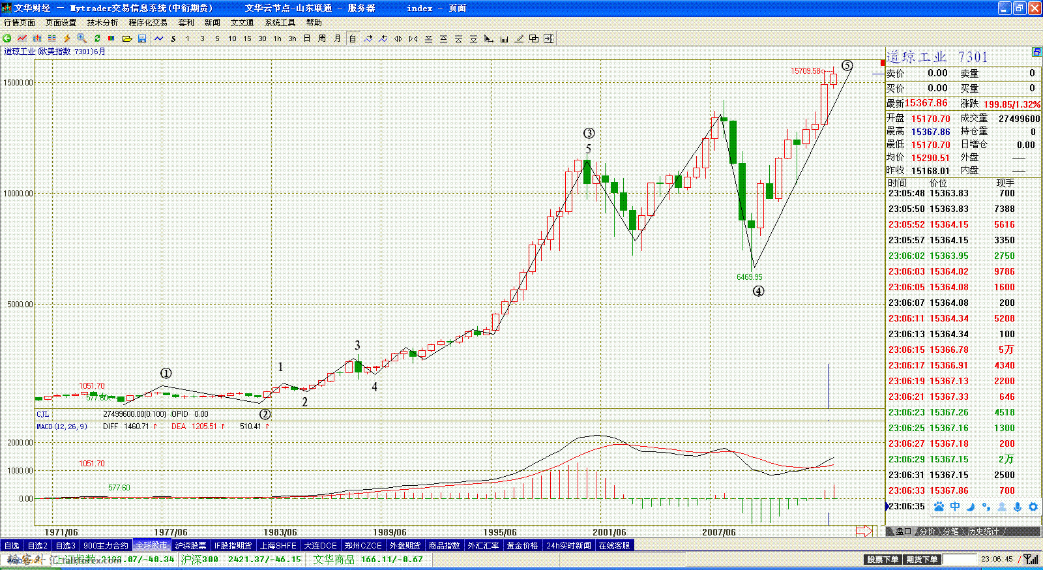Switch to the 黄金价格 tab
Viewport: 1043px width, 570px height.
(523, 545)
